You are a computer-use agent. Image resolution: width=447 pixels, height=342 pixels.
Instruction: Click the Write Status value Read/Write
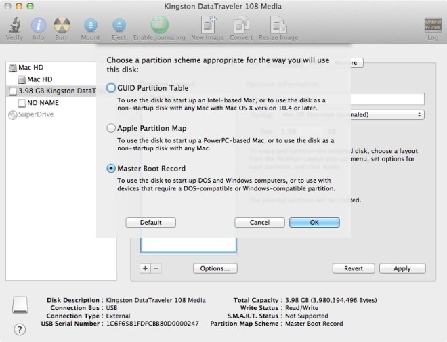pos(301,308)
